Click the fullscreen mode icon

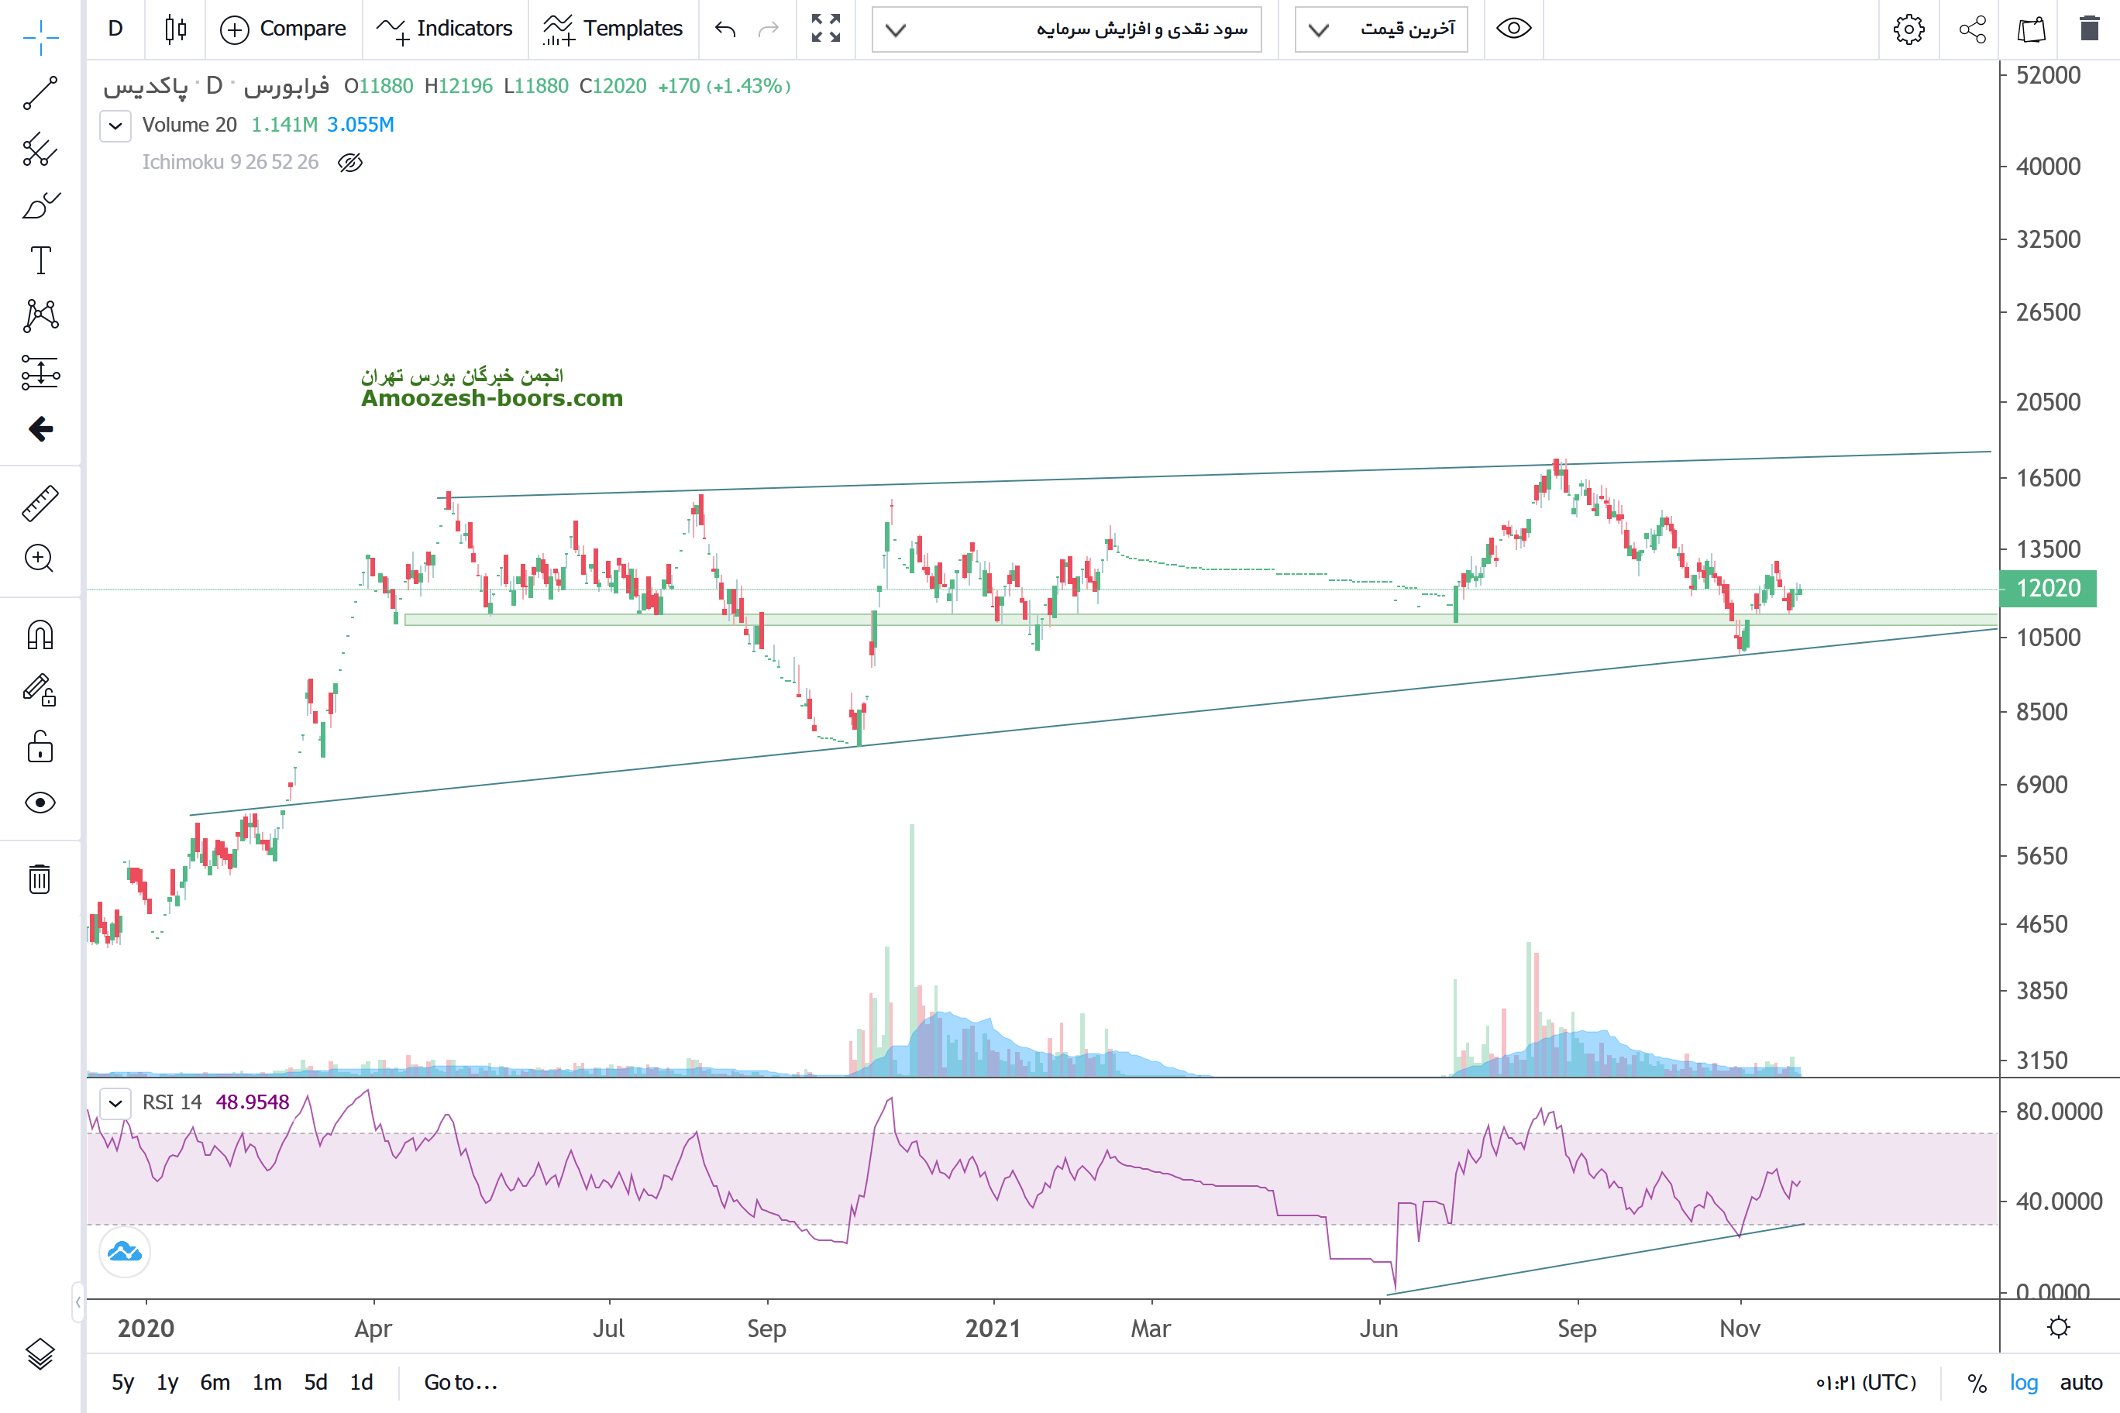824,29
